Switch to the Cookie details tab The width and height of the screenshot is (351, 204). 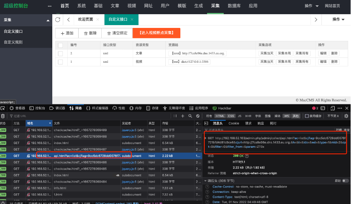234,123
